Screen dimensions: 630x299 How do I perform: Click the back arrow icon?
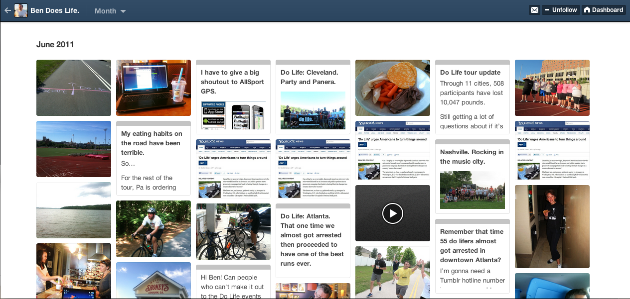click(x=7, y=10)
